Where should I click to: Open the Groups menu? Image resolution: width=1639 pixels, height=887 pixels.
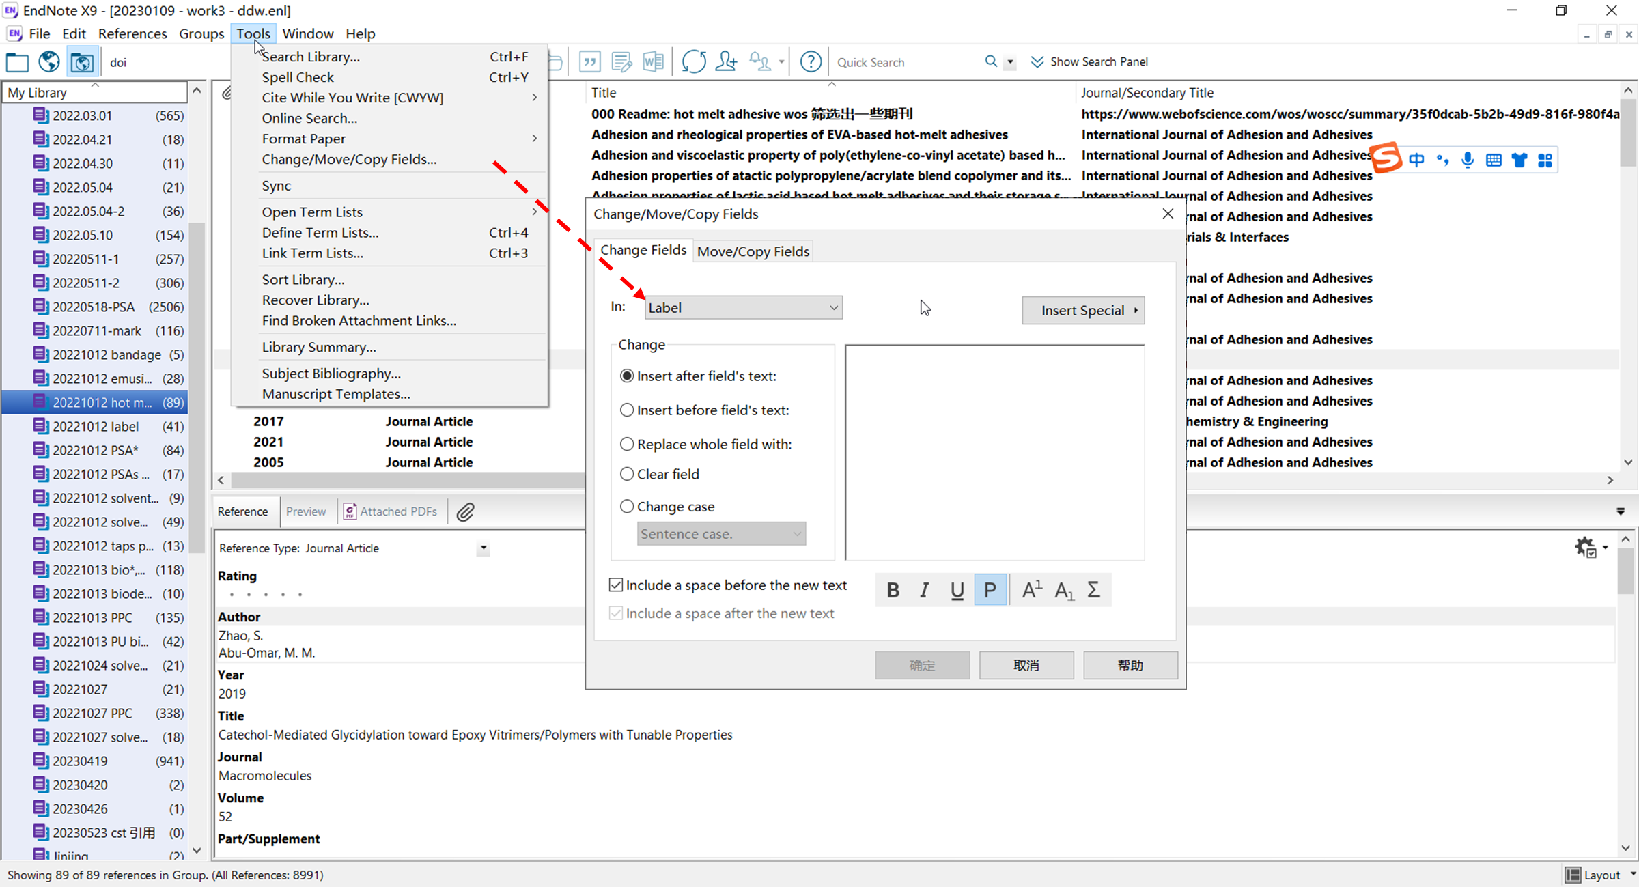tap(201, 33)
